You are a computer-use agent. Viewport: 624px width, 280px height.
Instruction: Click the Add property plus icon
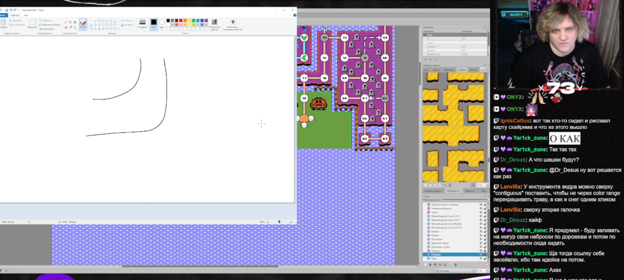coord(426,59)
